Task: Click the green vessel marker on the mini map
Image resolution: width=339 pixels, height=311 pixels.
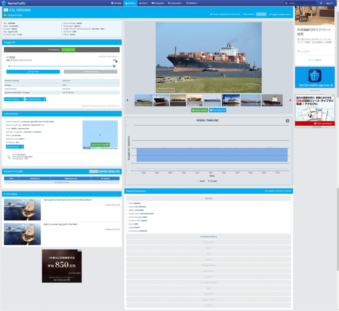Action: click(x=100, y=135)
